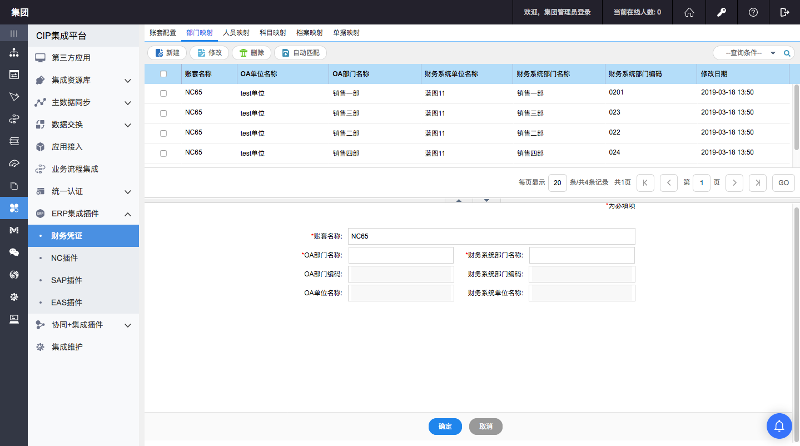Click the 确定 confirm button
This screenshot has width=800, height=446.
[x=445, y=427]
